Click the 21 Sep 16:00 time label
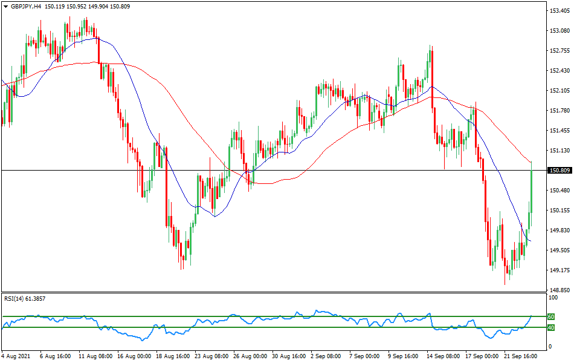 (521, 356)
